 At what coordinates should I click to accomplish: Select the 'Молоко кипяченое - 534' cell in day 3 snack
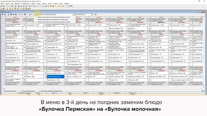(55, 73)
